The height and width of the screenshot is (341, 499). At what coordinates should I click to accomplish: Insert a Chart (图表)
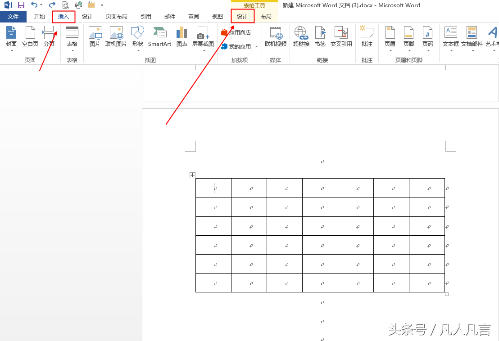(x=181, y=36)
